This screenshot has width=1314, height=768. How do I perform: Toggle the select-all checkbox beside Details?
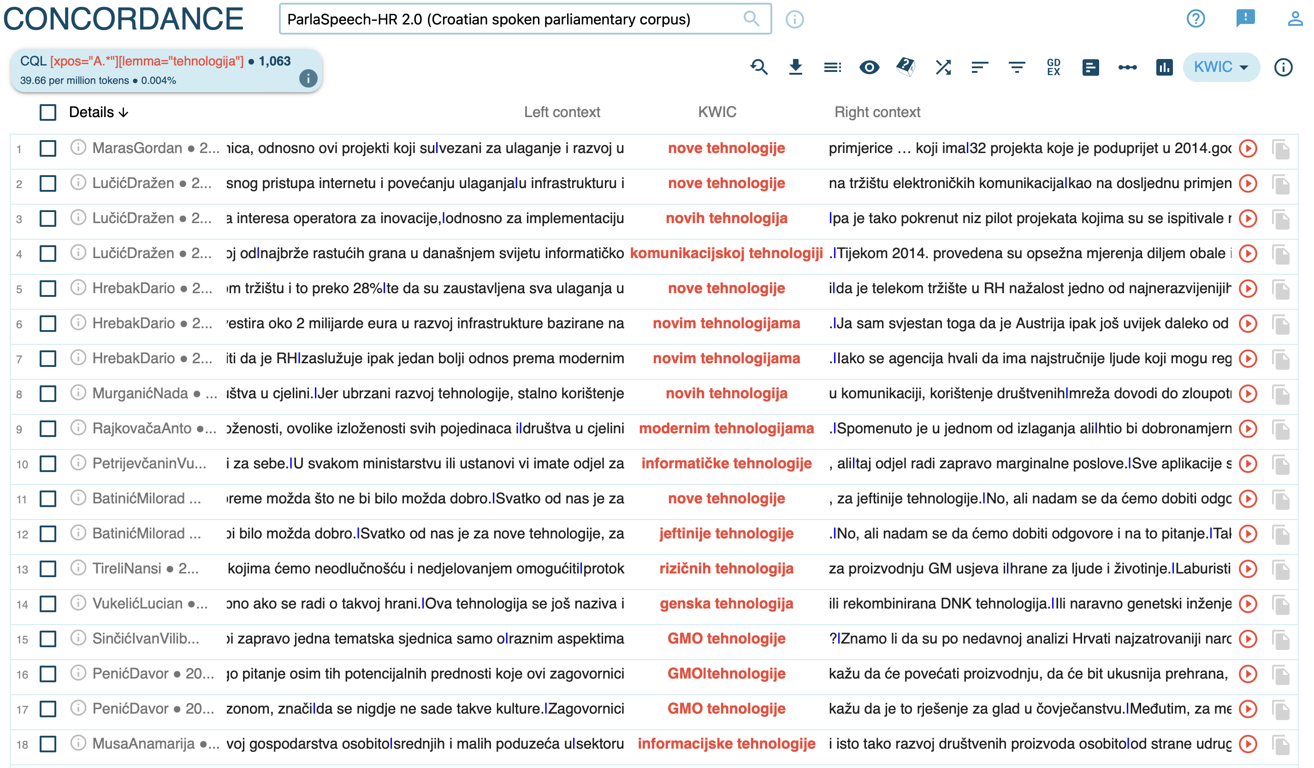(x=48, y=112)
